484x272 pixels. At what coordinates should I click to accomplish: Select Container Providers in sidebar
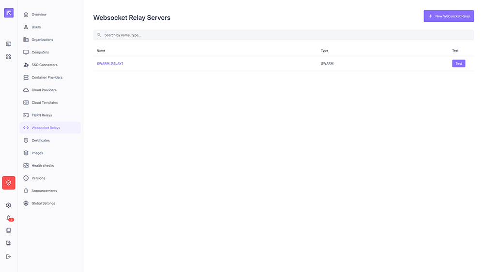(47, 77)
